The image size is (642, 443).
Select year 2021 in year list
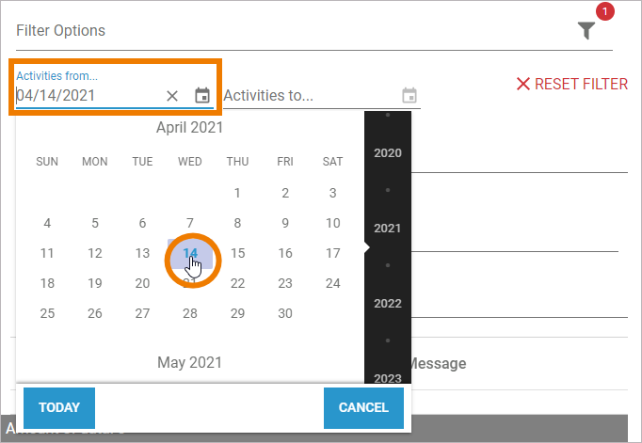[388, 229]
